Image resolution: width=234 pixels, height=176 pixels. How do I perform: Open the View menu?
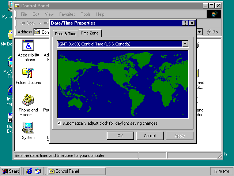49,14
